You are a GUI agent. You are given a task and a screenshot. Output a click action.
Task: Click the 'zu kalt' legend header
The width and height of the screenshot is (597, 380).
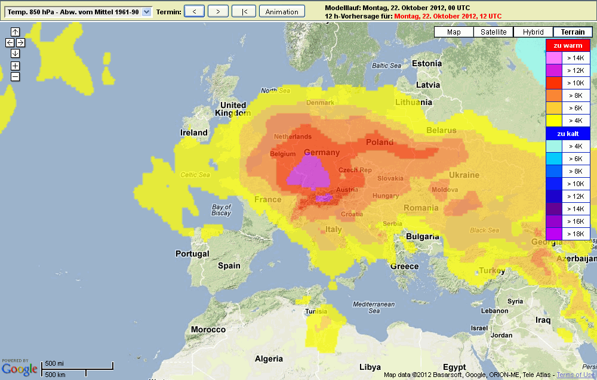click(x=568, y=134)
